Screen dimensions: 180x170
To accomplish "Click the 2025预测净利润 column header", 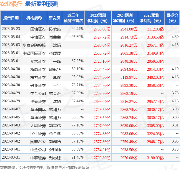I will coord(151,18).
